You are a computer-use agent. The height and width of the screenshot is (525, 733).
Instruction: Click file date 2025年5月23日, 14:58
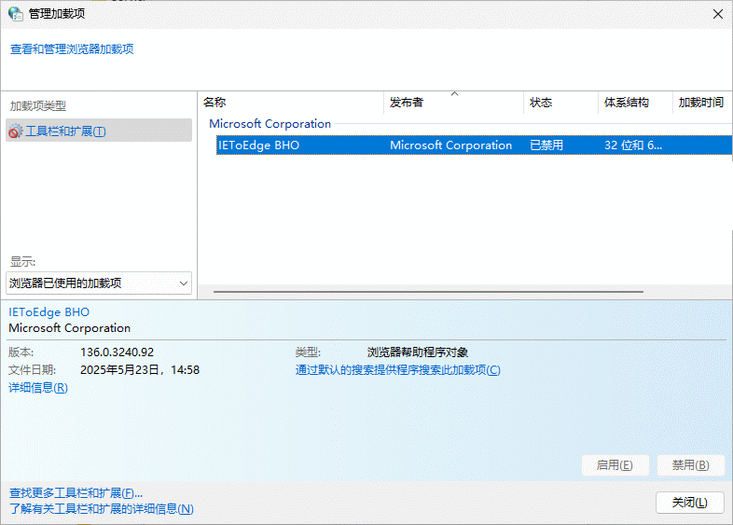tap(140, 370)
